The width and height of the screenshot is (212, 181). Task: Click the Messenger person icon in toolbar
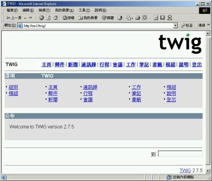point(170,18)
